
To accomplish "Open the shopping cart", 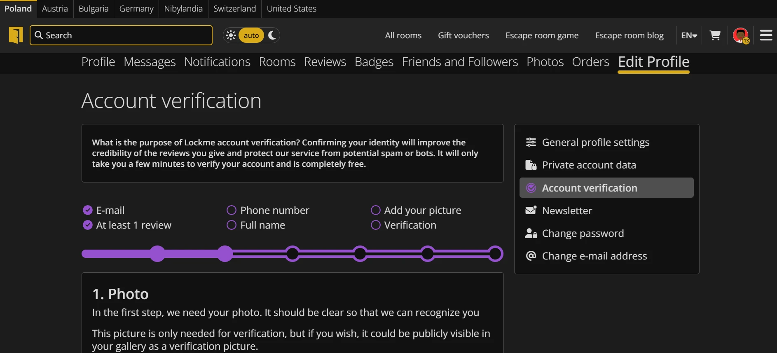I will coord(715,35).
